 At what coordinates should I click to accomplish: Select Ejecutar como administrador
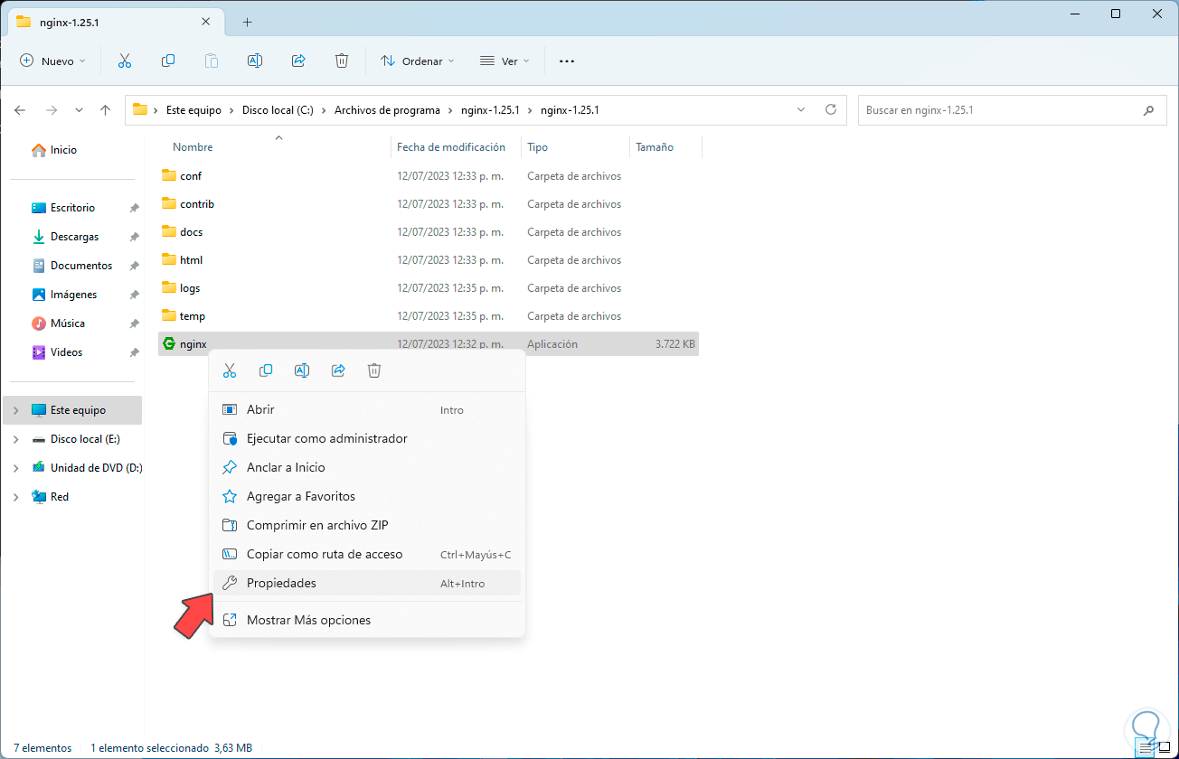point(366,438)
